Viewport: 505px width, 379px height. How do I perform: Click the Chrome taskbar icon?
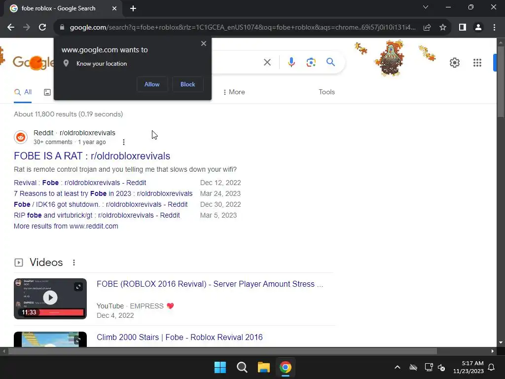tap(286, 367)
